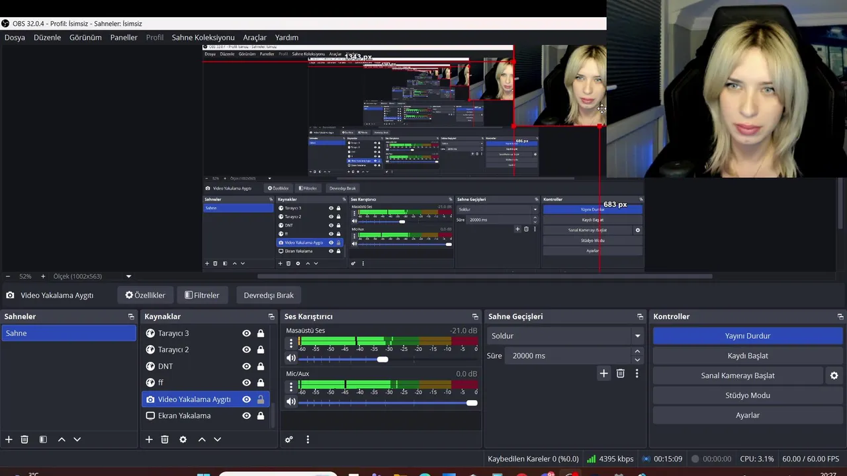The image size is (847, 476).
Task: Open scene filters icon in Sahneler
Action: (x=43, y=439)
